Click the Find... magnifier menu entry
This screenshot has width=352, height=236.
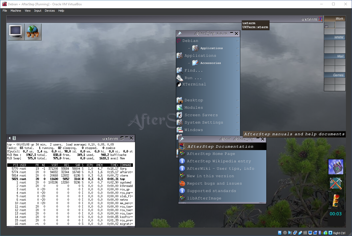pyautogui.click(x=194, y=71)
